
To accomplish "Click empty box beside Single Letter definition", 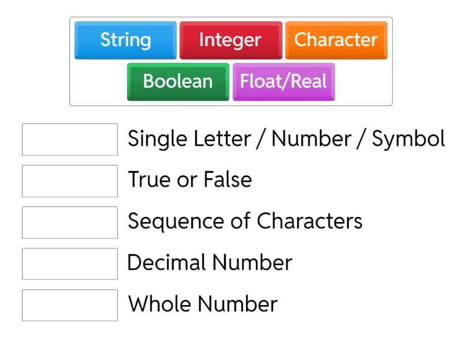I will [70, 140].
